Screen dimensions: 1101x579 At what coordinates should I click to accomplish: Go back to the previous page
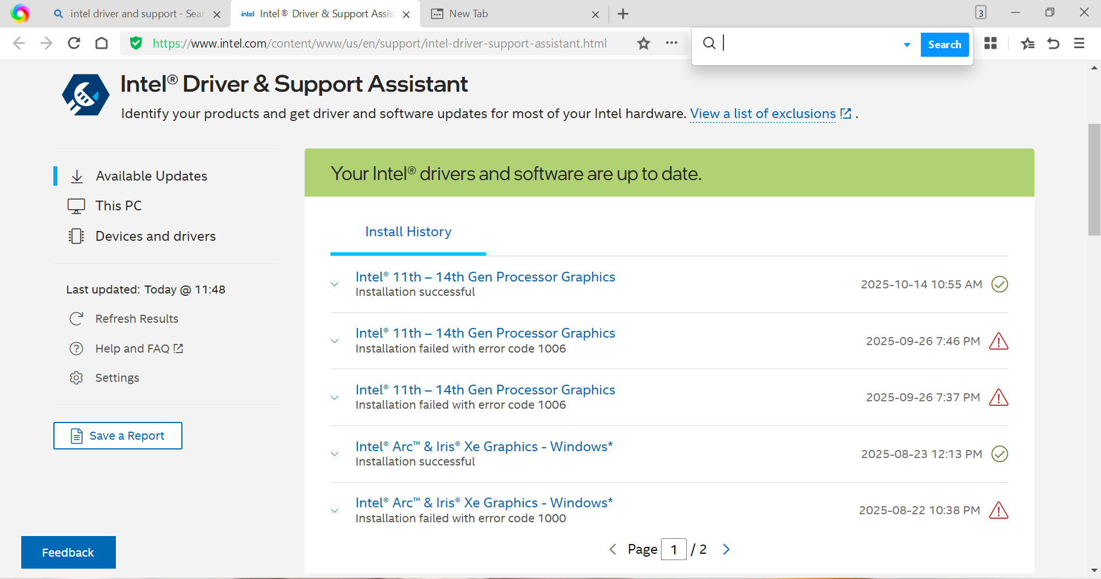tap(19, 43)
